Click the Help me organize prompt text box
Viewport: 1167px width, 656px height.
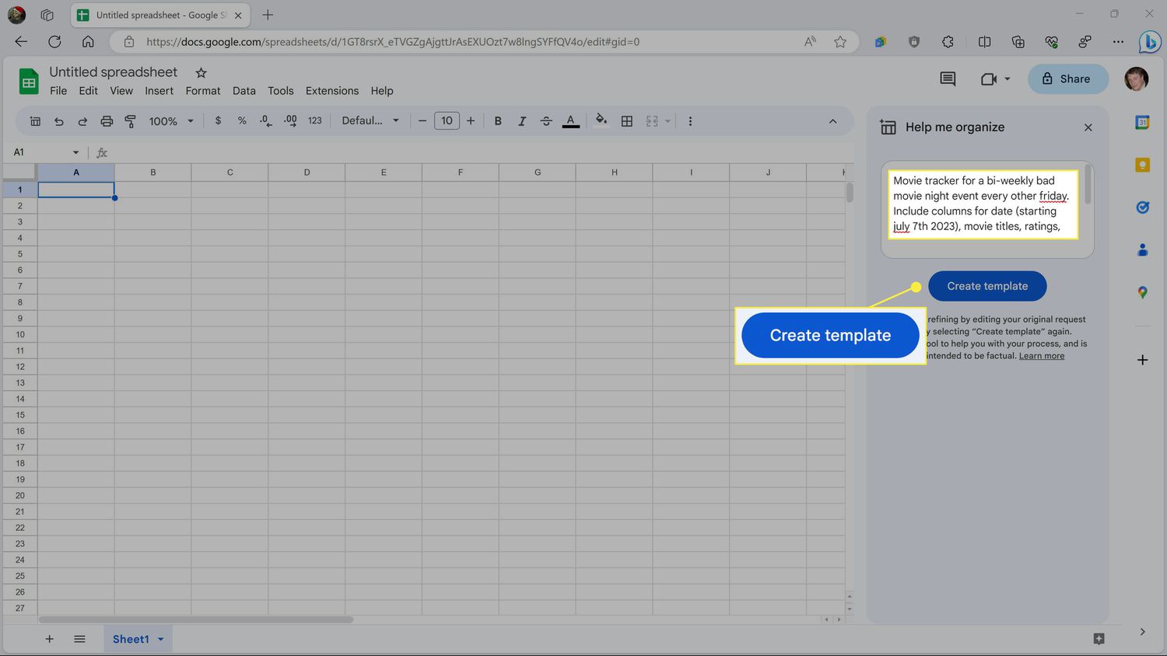(x=982, y=204)
